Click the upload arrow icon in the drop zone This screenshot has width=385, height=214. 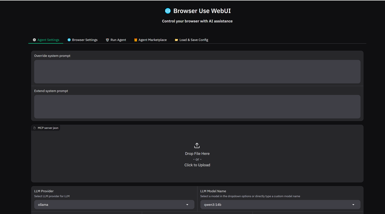197,145
